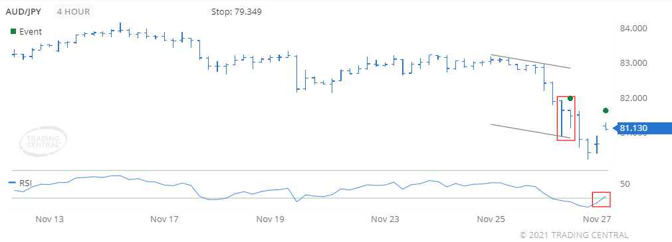Click the green Event dot near 82.000
The image size is (672, 242).
pos(570,98)
